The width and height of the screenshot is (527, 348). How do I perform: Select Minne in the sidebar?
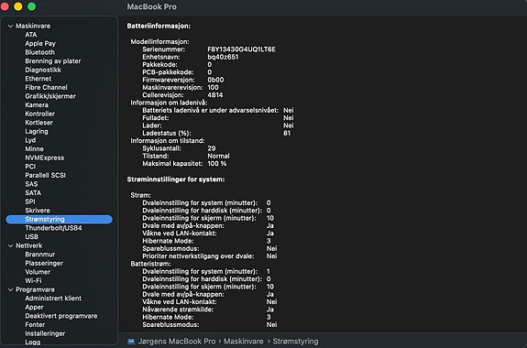tap(34, 148)
